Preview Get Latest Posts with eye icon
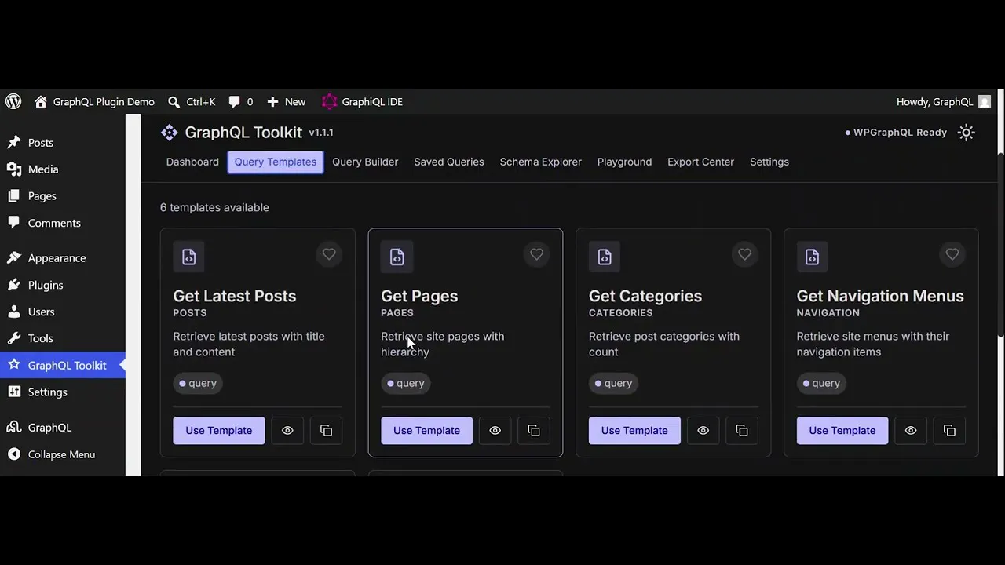 (x=287, y=430)
